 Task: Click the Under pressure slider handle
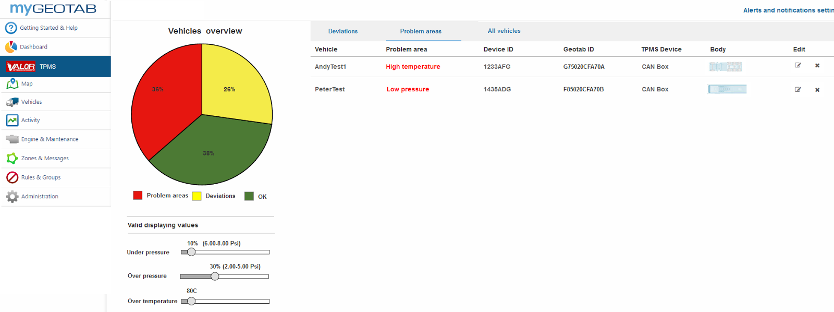tap(191, 252)
